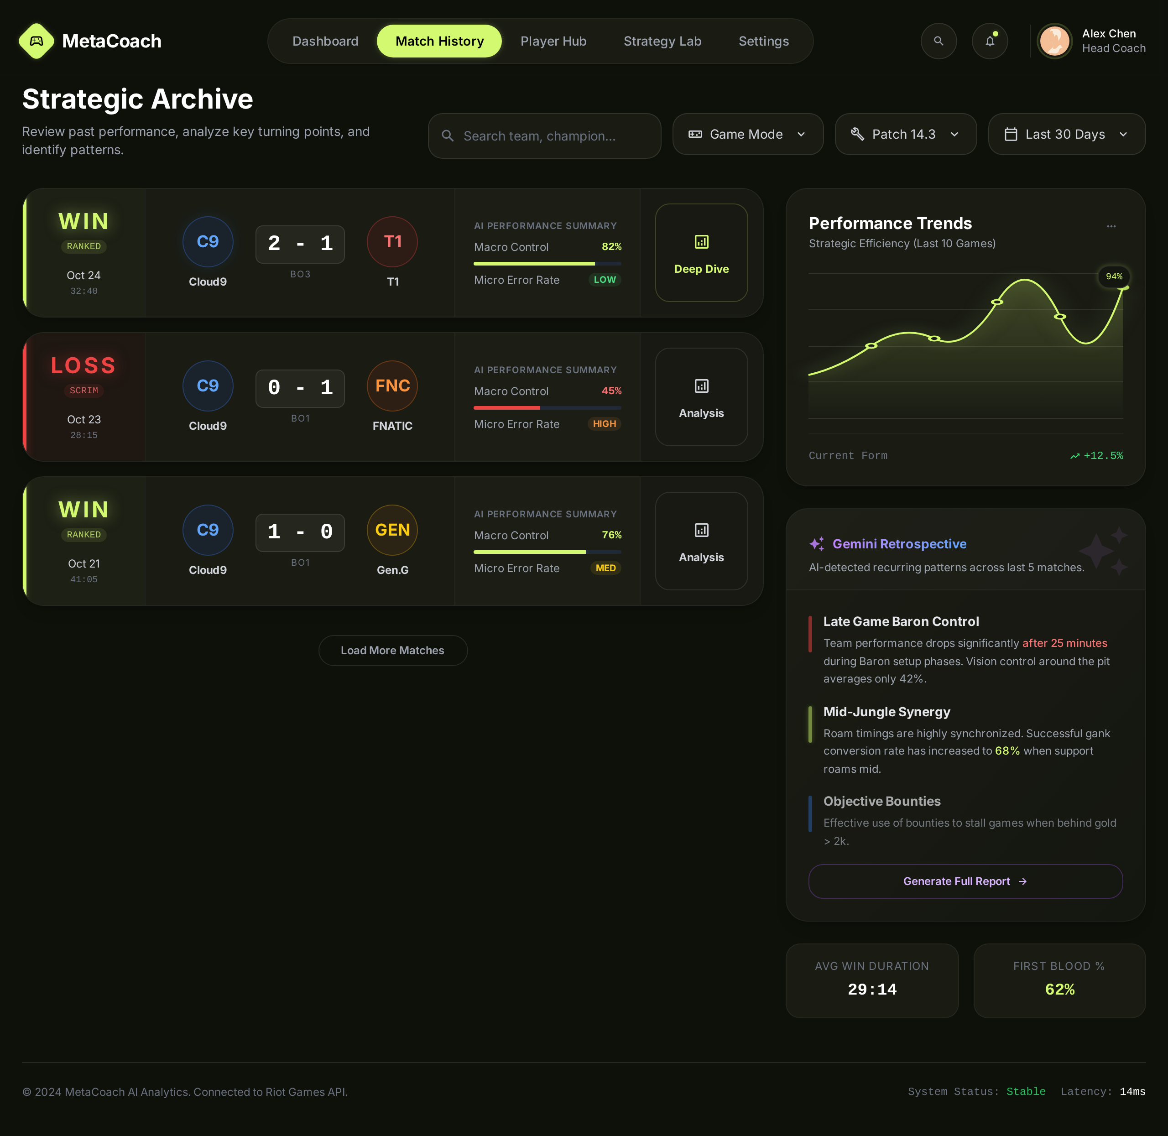The image size is (1168, 1136).
Task: Open the Patch 14.3 dropdown
Action: 905,134
